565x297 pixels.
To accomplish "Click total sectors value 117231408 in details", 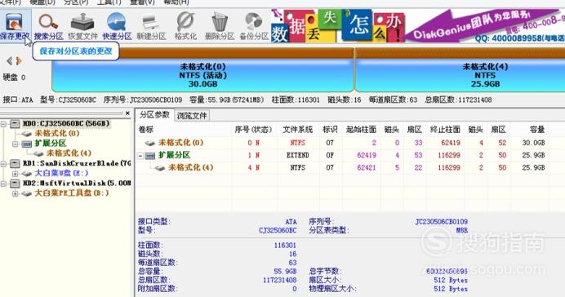I will point(279,280).
